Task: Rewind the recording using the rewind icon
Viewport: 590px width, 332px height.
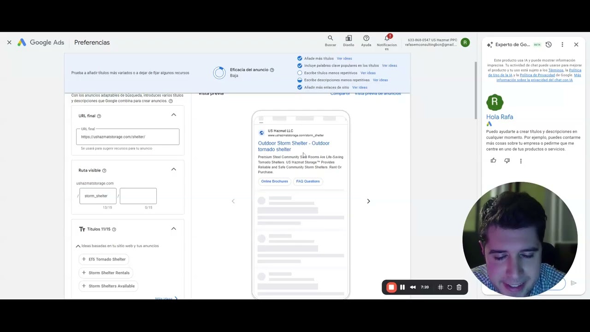Action: tap(413, 287)
